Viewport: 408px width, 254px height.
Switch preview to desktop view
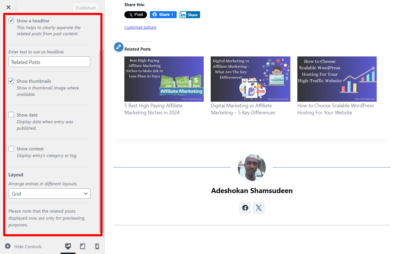point(68,246)
